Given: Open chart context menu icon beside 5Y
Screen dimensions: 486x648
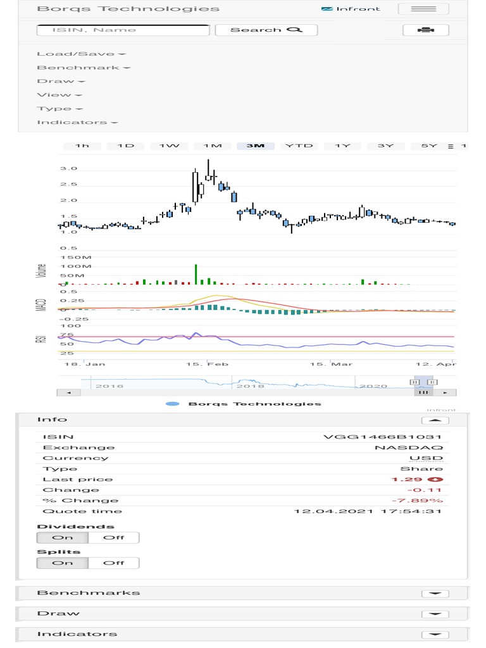Looking at the screenshot, I should click(451, 146).
